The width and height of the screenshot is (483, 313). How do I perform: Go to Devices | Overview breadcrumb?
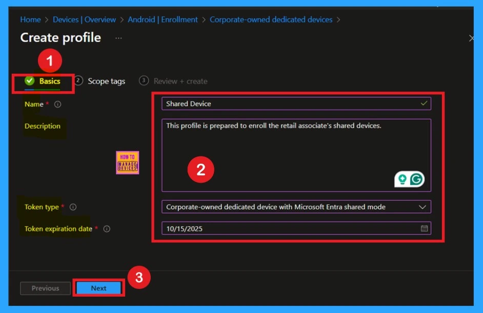(84, 19)
